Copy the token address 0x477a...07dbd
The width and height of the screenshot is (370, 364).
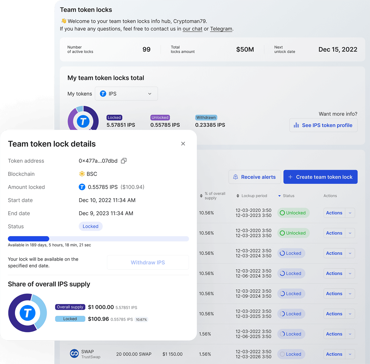(124, 161)
